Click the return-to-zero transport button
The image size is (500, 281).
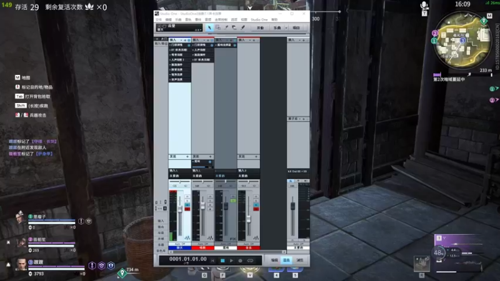coord(212,260)
